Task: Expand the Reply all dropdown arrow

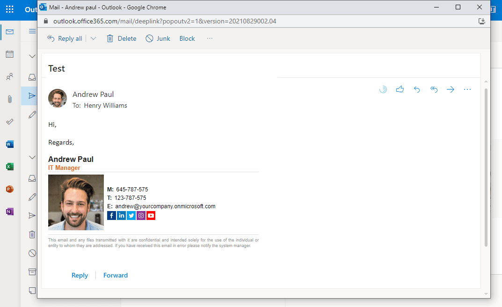Action: 93,38
